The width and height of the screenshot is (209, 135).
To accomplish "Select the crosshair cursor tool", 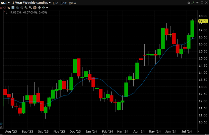I will point(4,8).
